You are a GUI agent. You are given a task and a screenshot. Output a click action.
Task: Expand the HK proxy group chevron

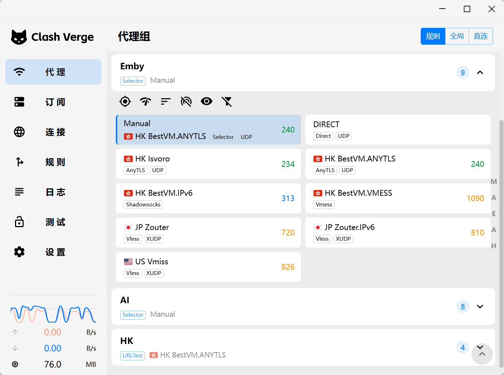coord(480,347)
